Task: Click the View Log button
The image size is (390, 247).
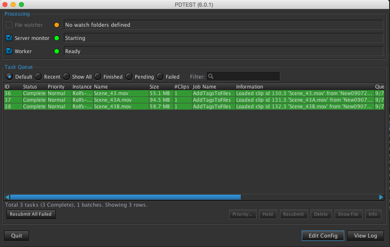Action: (x=365, y=236)
